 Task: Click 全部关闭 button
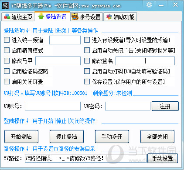(x=157, y=137)
